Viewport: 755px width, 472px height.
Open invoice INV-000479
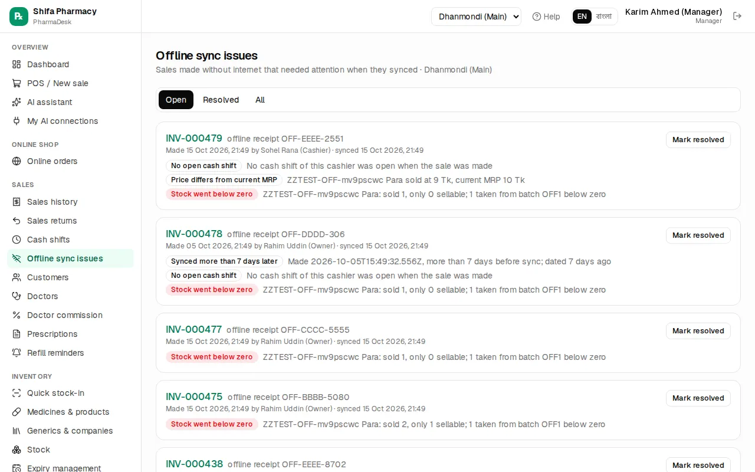coord(194,138)
